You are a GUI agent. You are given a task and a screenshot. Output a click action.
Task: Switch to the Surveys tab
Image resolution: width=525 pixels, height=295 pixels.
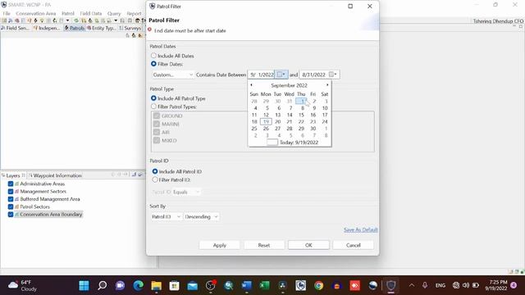130,28
